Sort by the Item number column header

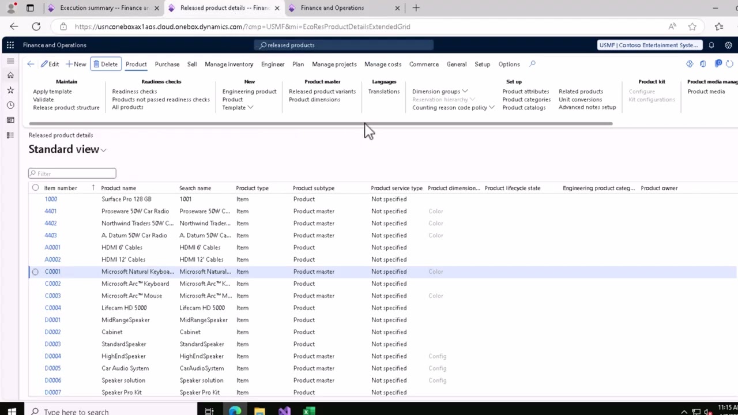click(61, 188)
